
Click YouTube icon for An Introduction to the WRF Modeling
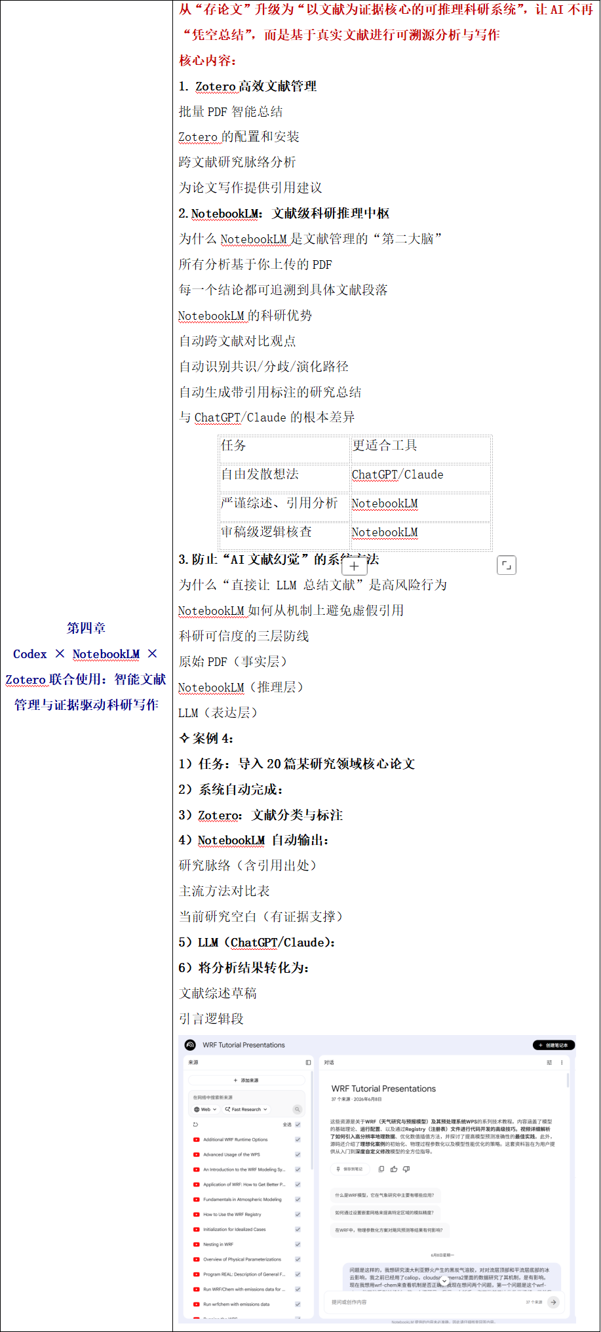(x=196, y=1169)
